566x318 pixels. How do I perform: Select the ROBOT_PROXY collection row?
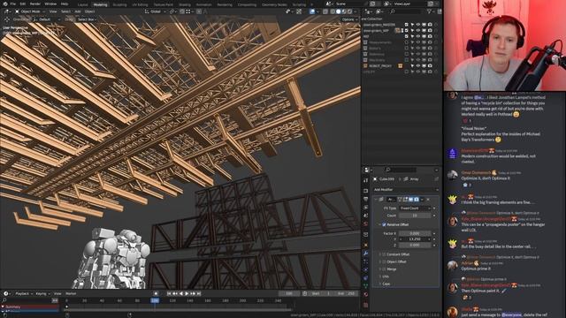(x=380, y=66)
